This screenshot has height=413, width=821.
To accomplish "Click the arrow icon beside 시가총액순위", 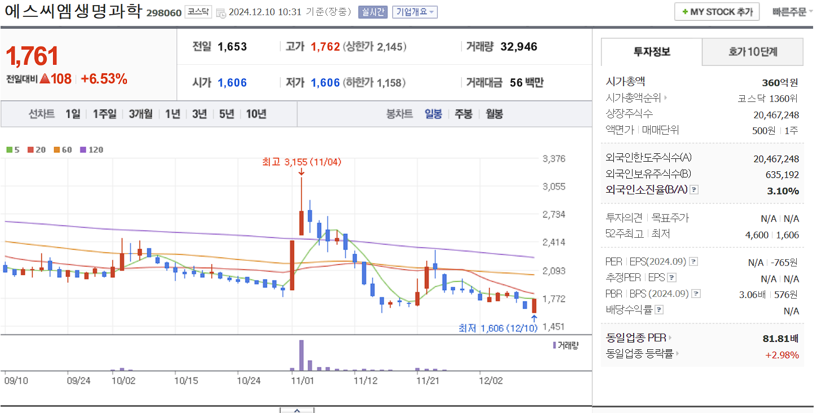I will pos(665,97).
